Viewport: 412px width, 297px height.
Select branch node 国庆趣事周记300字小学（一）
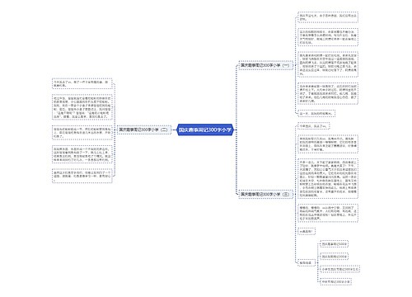[x=265, y=65]
